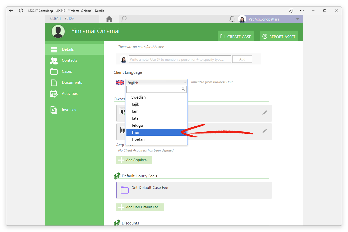Open Cases in the sidebar
Viewport: 348px width, 232px height.
(x=74, y=71)
